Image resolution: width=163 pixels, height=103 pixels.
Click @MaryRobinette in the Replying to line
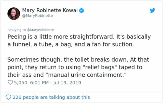pyautogui.click(x=40, y=30)
